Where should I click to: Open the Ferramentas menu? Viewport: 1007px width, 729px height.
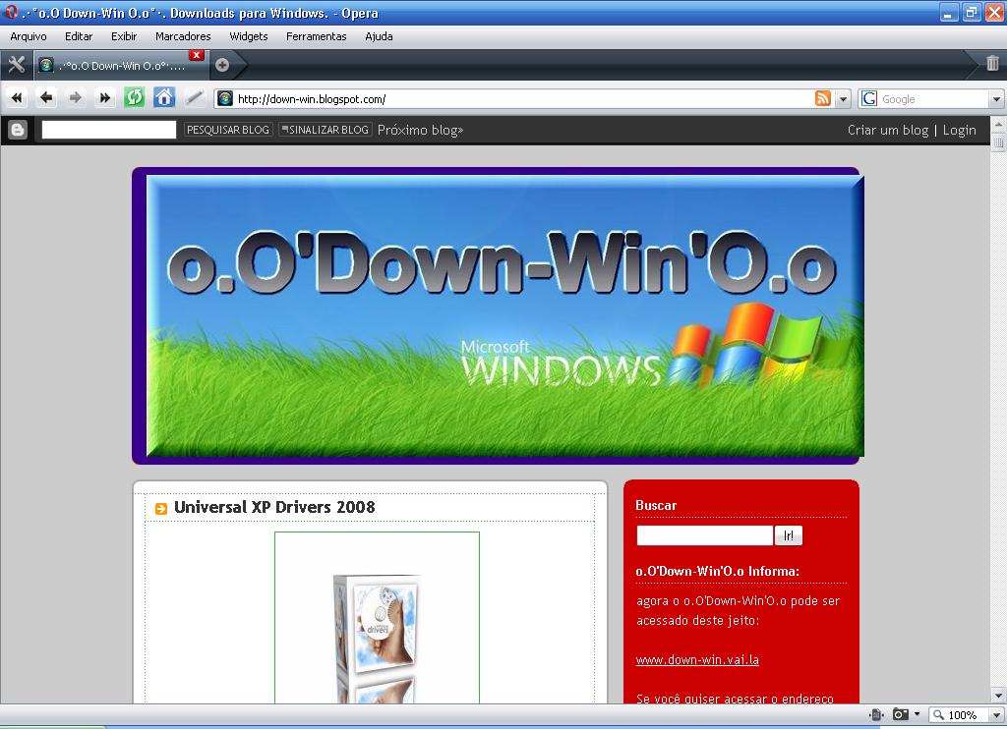[x=316, y=36]
